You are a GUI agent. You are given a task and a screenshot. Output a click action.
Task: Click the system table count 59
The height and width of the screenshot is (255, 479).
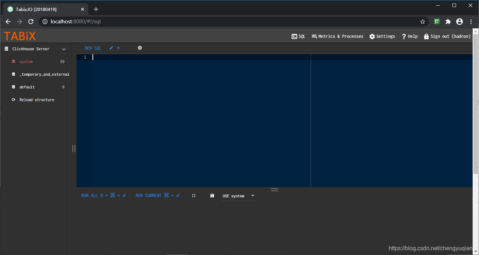coord(62,62)
